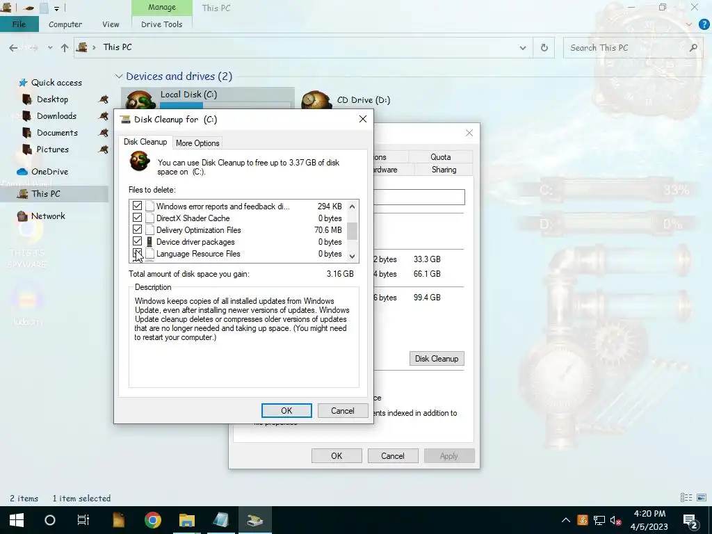Image resolution: width=712 pixels, height=534 pixels.
Task: Collapse the Devices and drives group
Action: 119,76
